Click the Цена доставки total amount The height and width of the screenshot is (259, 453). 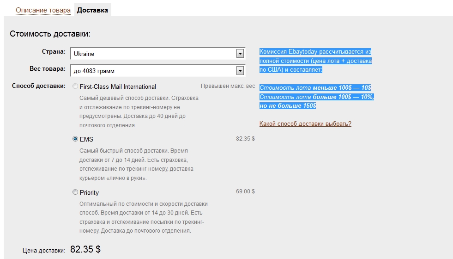[x=85, y=249]
